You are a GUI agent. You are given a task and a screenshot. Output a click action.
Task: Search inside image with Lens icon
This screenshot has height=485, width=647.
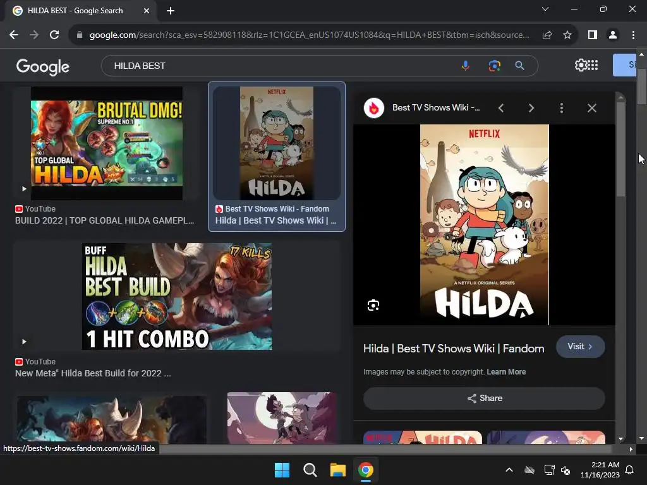coord(373,305)
